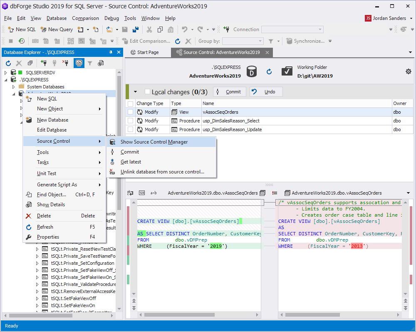Select Unlink database from source control
The width and height of the screenshot is (416, 332).
tap(161, 172)
